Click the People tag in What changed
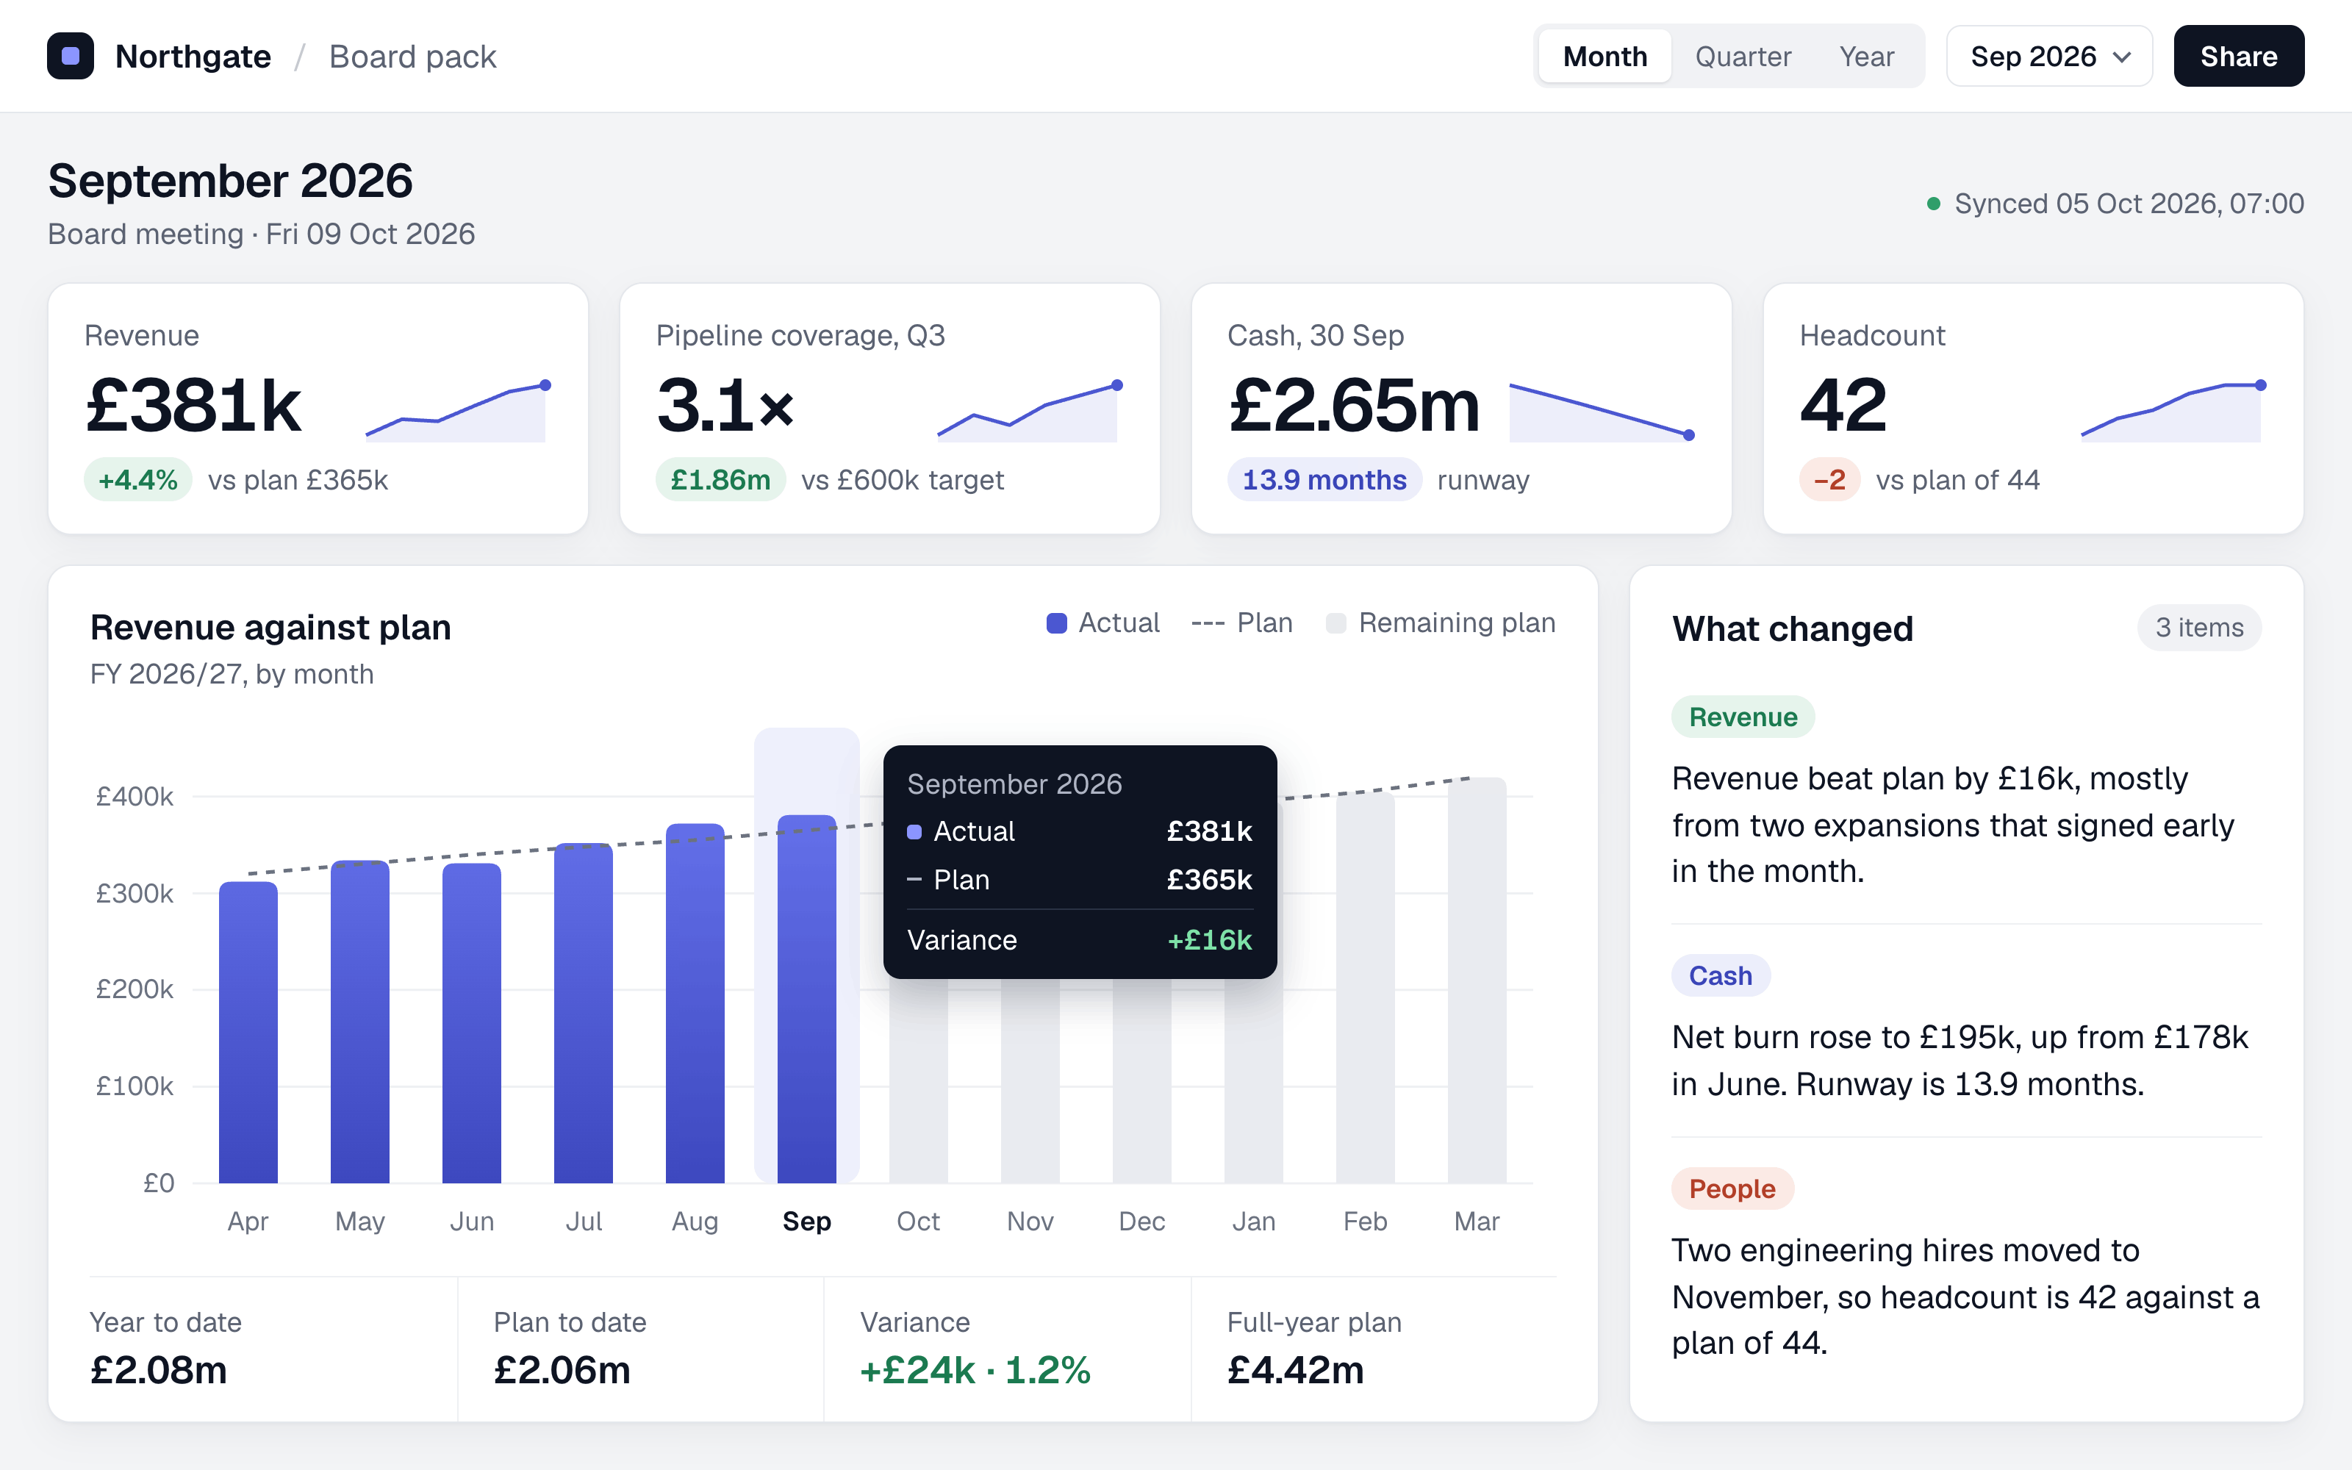Image resolution: width=2352 pixels, height=1470 pixels. (1732, 1189)
